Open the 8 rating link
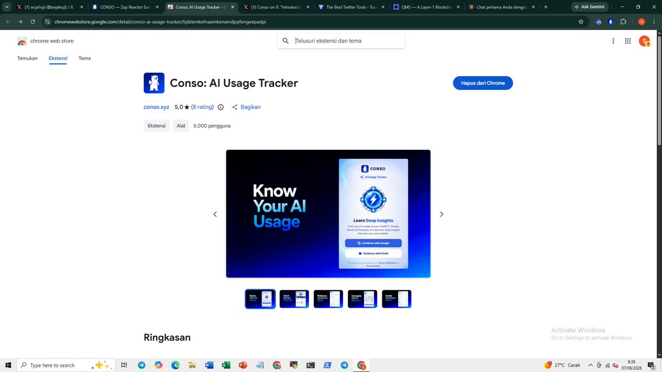 click(202, 107)
